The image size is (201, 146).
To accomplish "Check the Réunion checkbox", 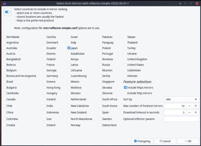I will 100,70.
